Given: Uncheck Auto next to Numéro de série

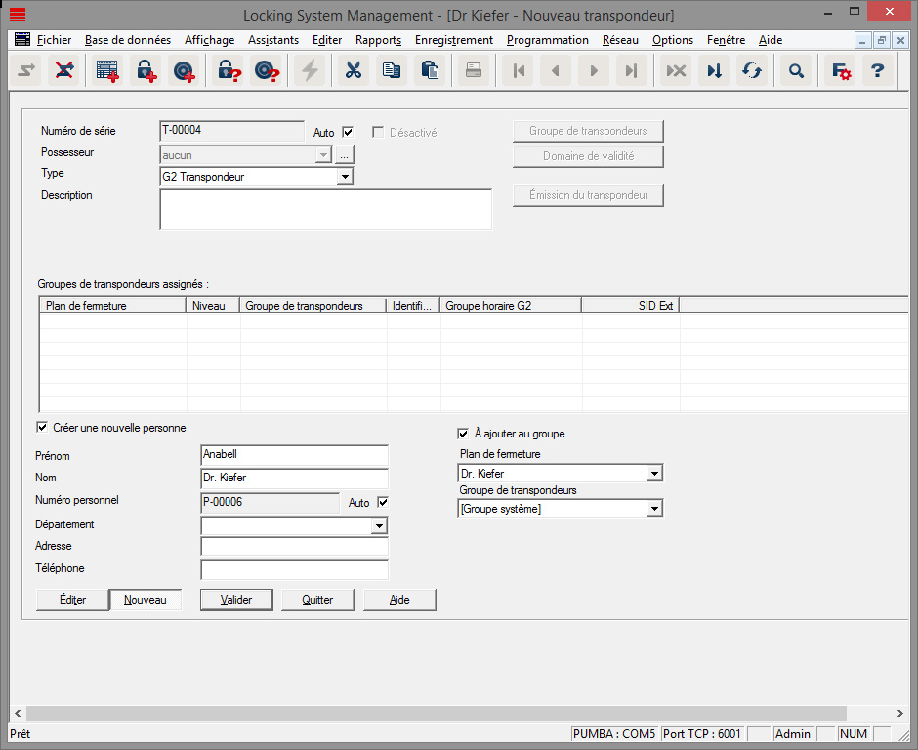Looking at the screenshot, I should point(348,133).
